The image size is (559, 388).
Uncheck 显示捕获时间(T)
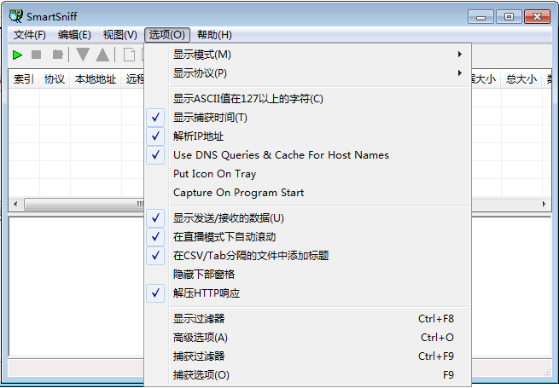[308, 118]
